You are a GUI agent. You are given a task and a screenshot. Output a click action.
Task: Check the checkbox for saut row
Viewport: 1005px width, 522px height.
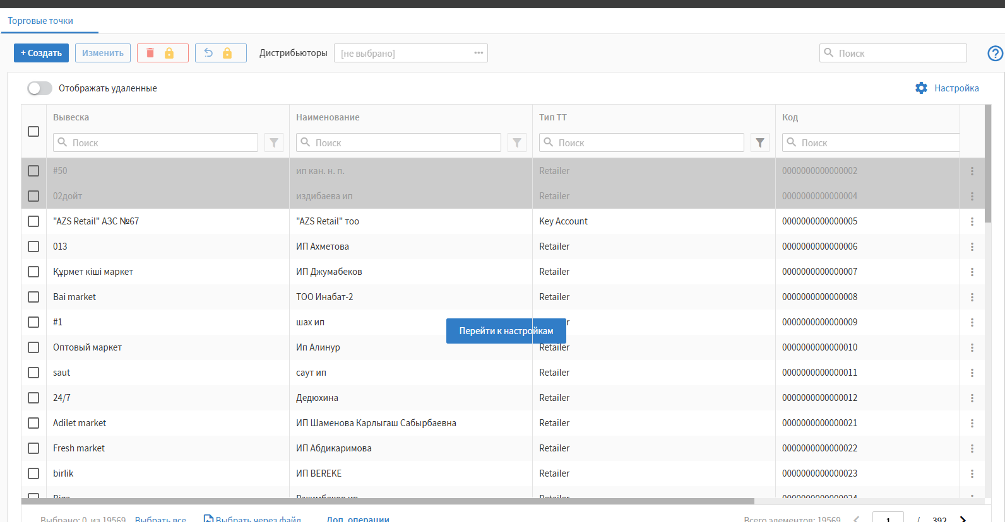point(33,373)
